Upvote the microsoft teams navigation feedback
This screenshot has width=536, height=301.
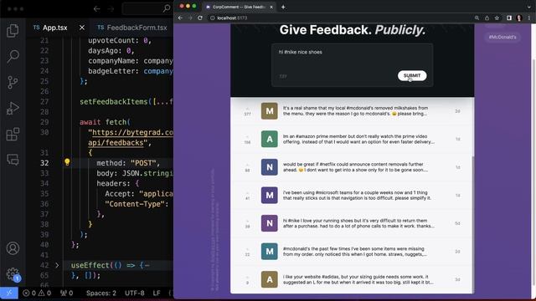(248, 195)
